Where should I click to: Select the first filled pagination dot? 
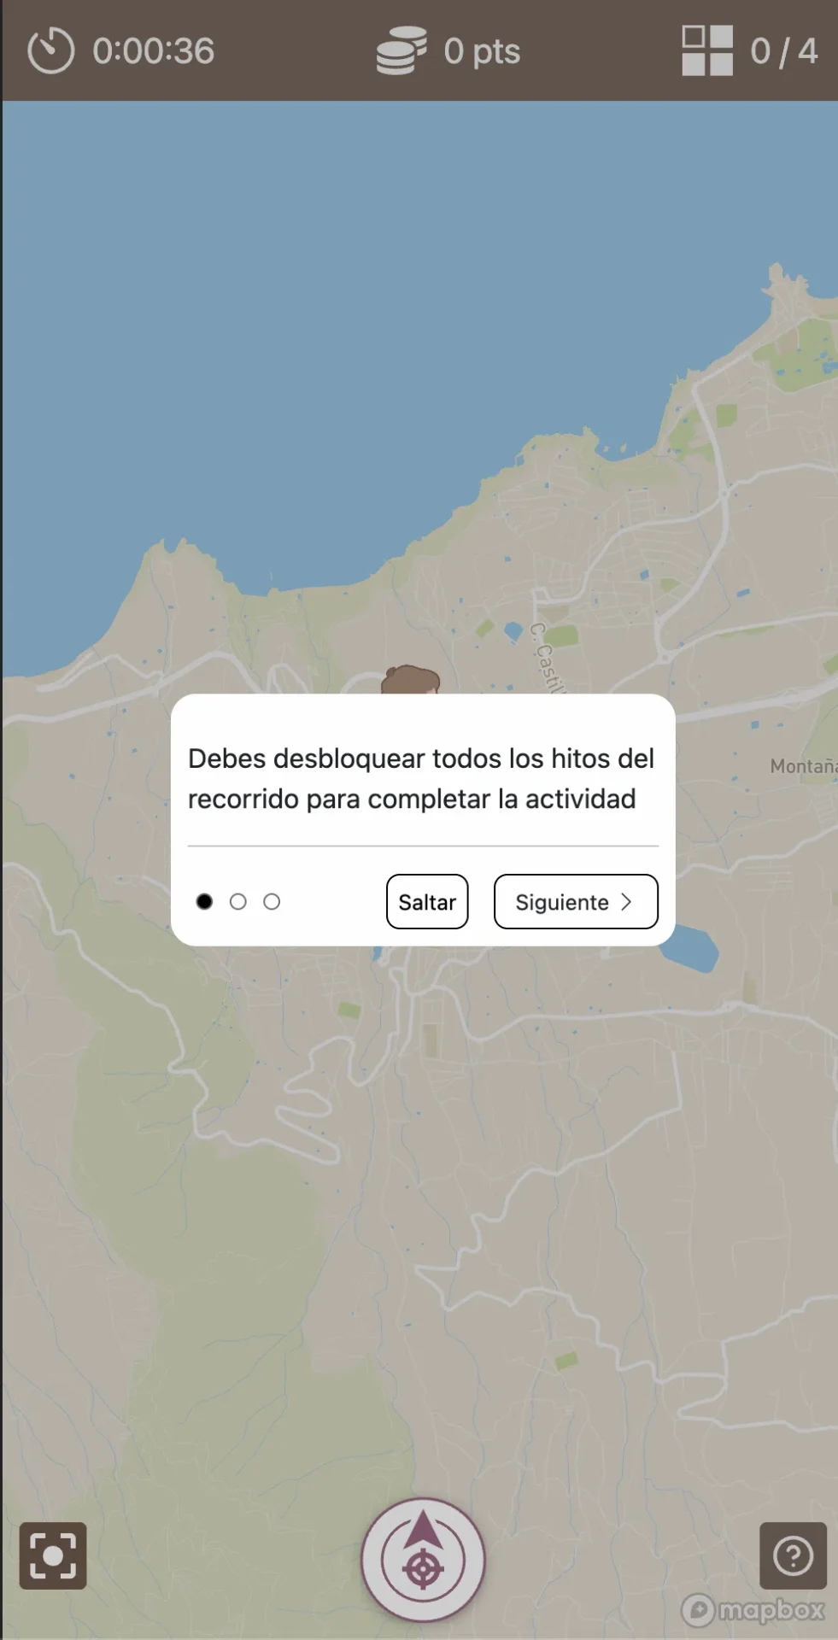[204, 902]
